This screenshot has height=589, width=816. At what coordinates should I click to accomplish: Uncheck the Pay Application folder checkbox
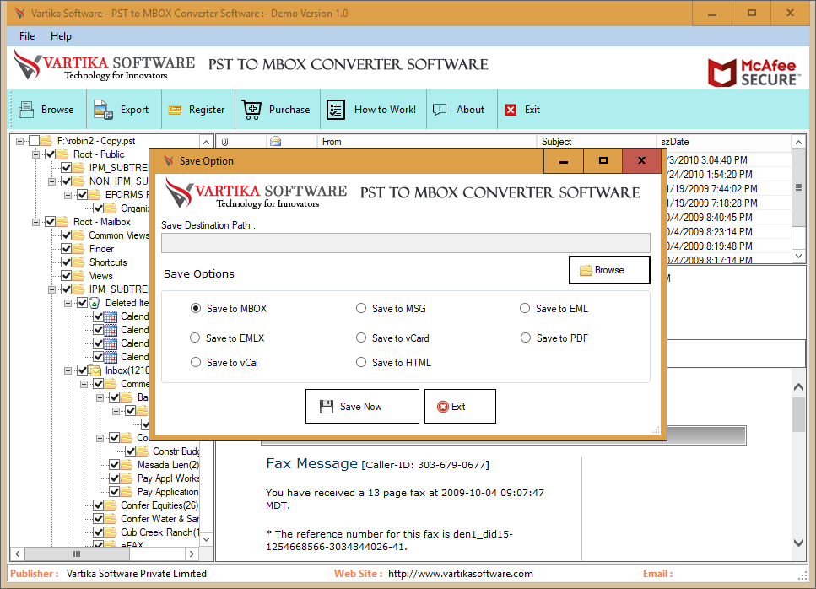(115, 492)
